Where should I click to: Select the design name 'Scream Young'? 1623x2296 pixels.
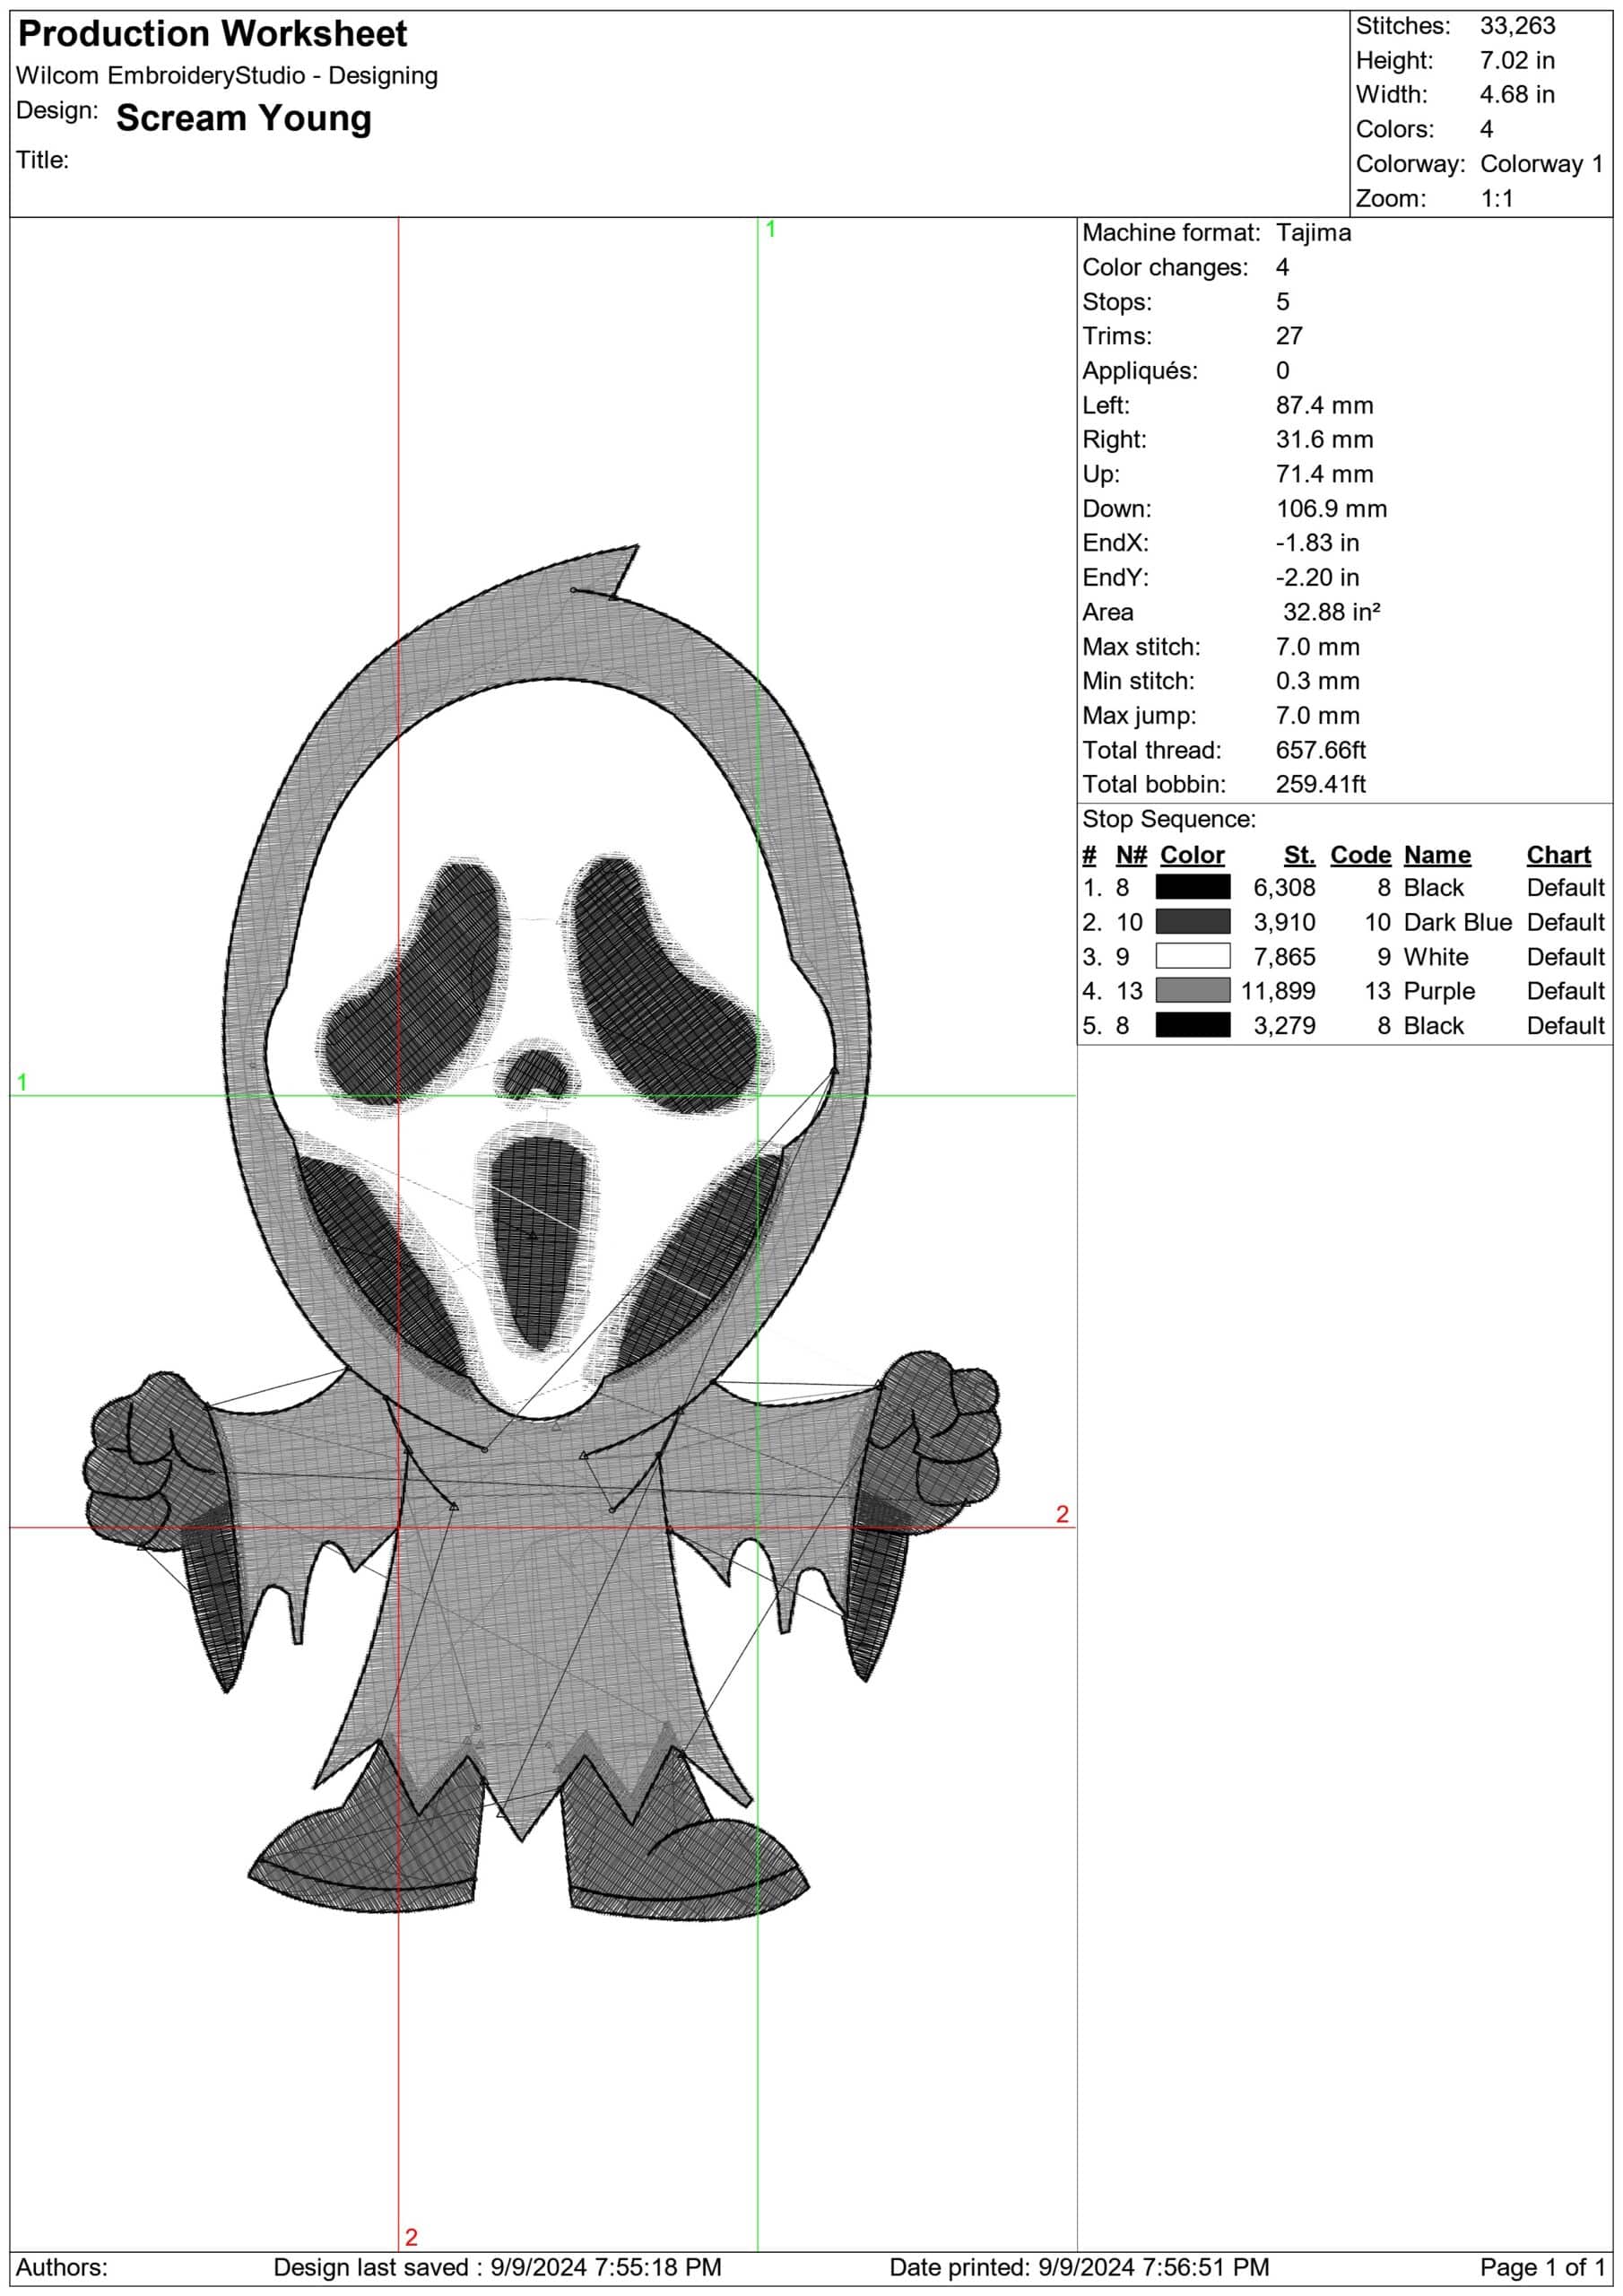tap(244, 118)
